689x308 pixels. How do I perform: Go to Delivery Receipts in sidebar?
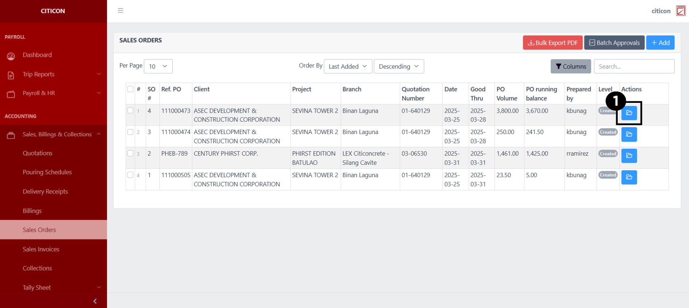(x=45, y=191)
